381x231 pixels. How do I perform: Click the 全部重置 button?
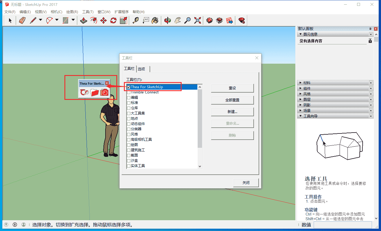[x=232, y=100]
